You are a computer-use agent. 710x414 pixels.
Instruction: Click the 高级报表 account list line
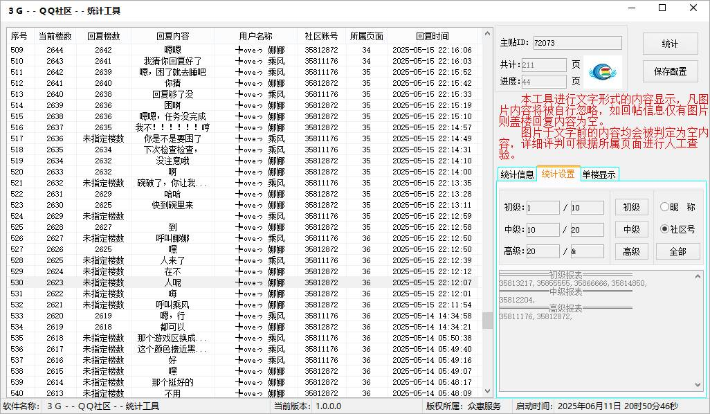[536, 316]
